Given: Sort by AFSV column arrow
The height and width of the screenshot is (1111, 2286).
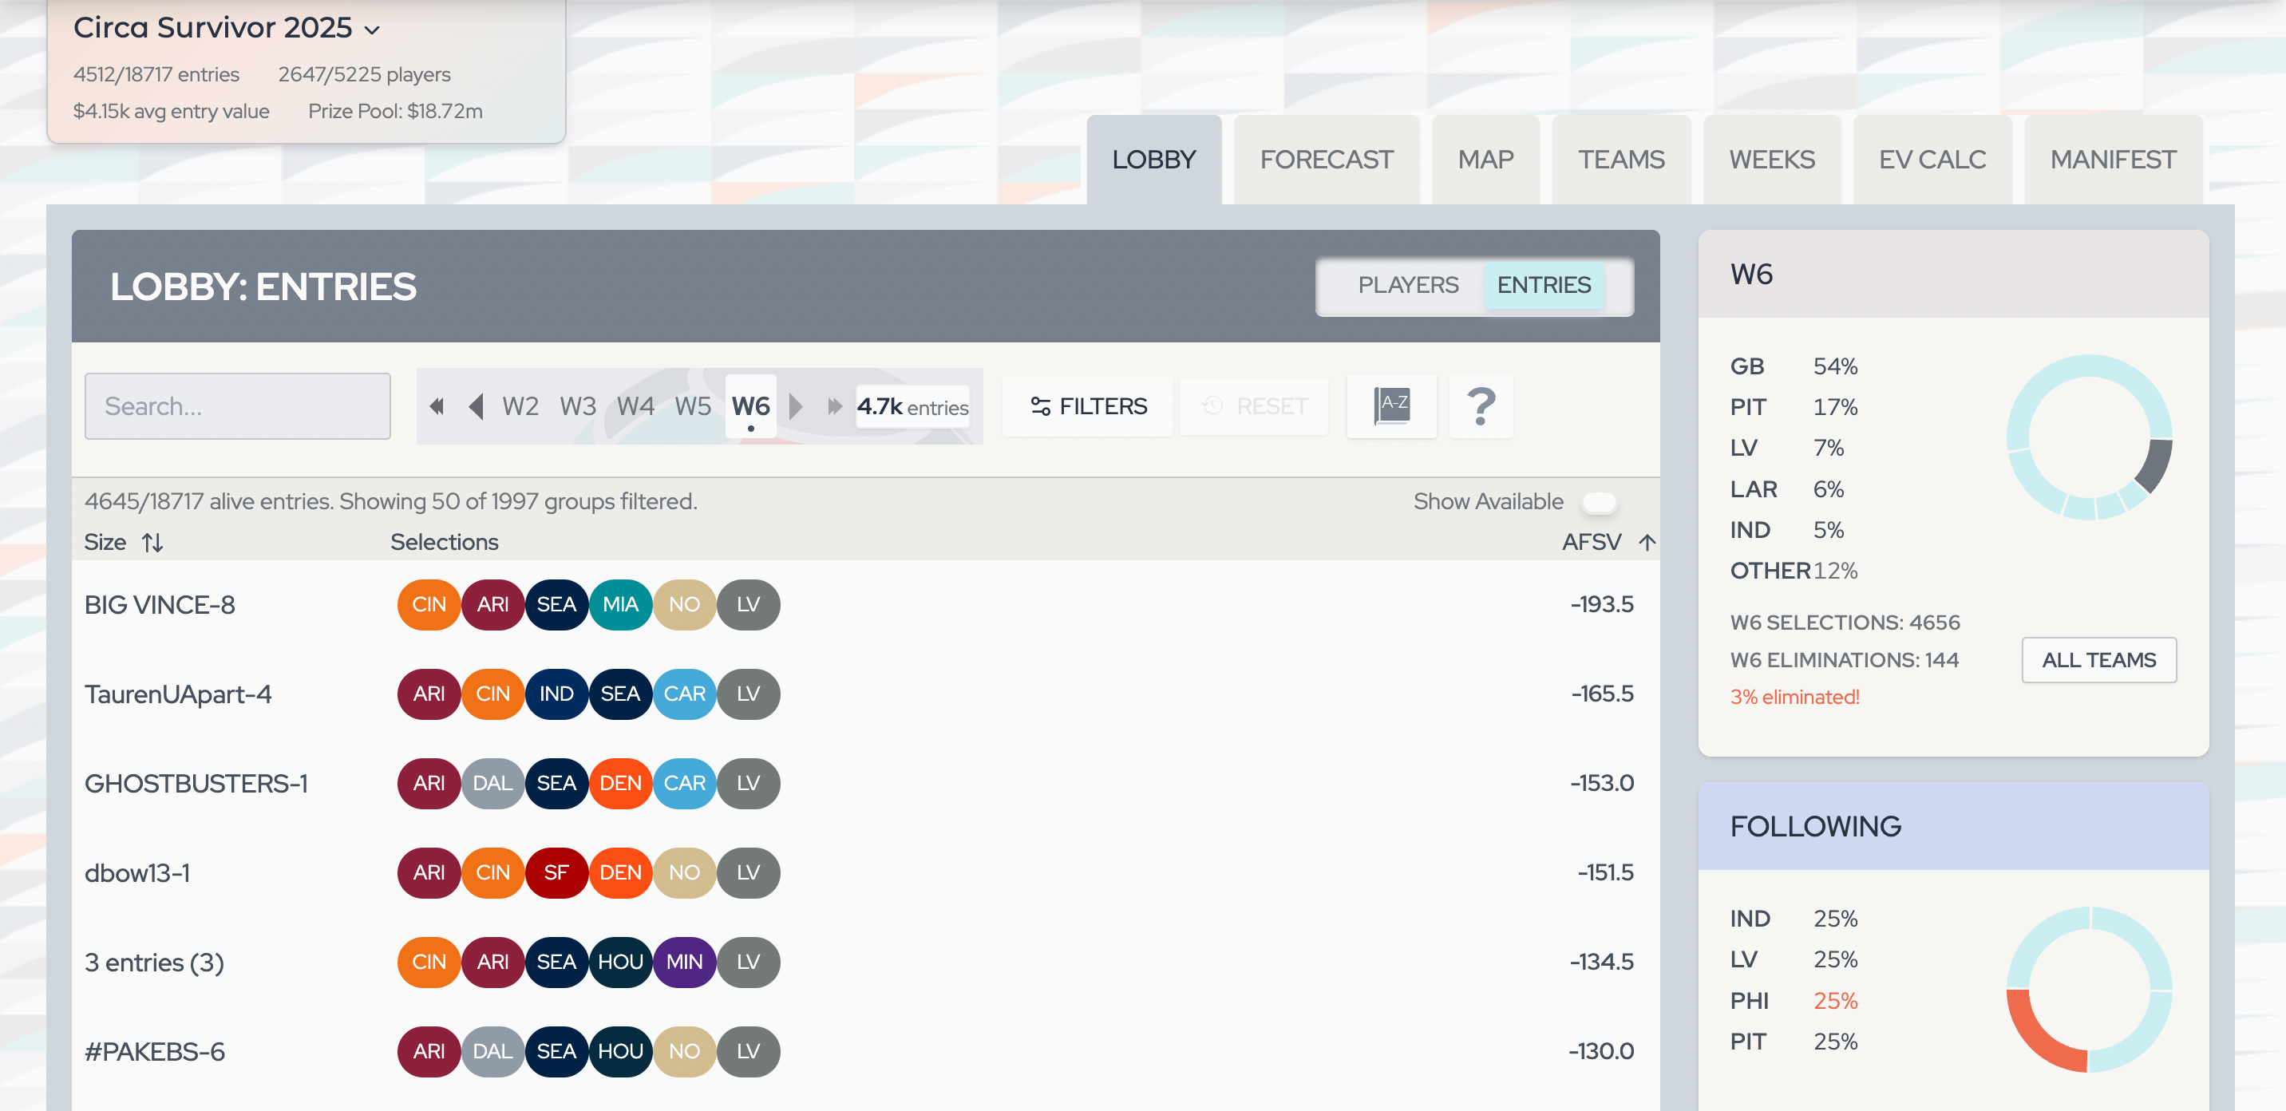Looking at the screenshot, I should 1647,542.
